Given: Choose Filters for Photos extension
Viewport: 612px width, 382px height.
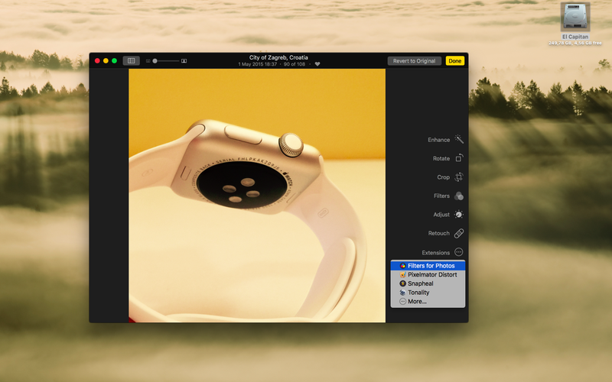Looking at the screenshot, I should 428,265.
